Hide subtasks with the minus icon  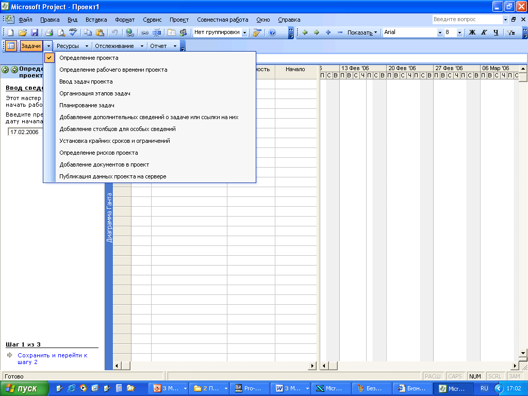click(x=340, y=32)
